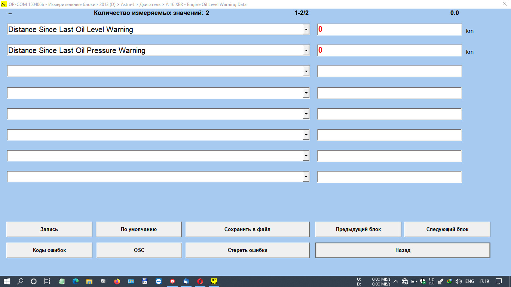Go to Следующий блок
This screenshot has width=511, height=287.
click(x=447, y=229)
